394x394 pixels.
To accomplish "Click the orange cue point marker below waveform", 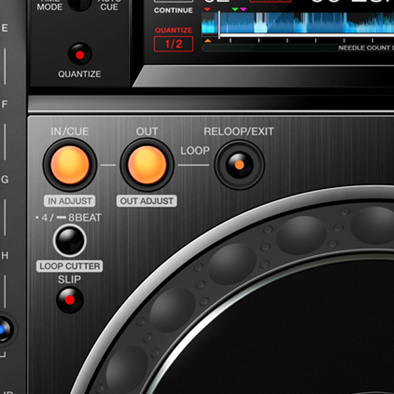I will point(208,41).
